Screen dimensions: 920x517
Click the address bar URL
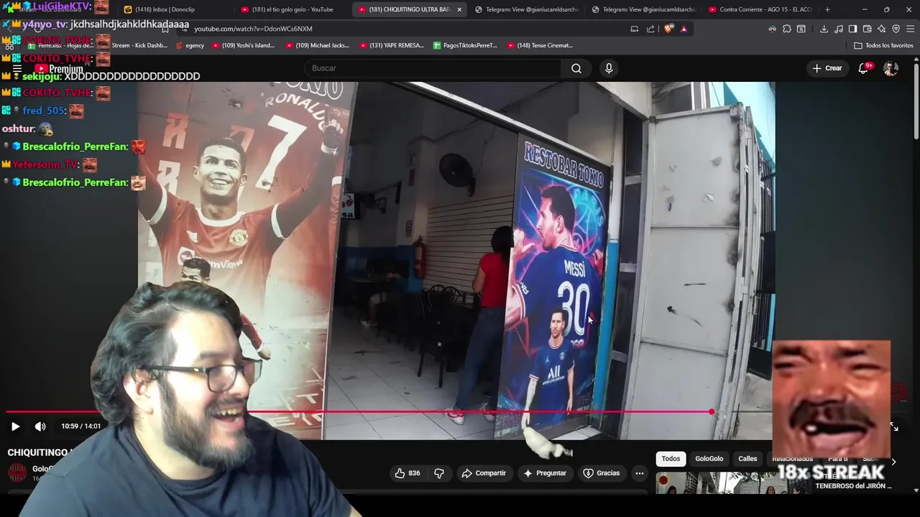[x=253, y=29]
